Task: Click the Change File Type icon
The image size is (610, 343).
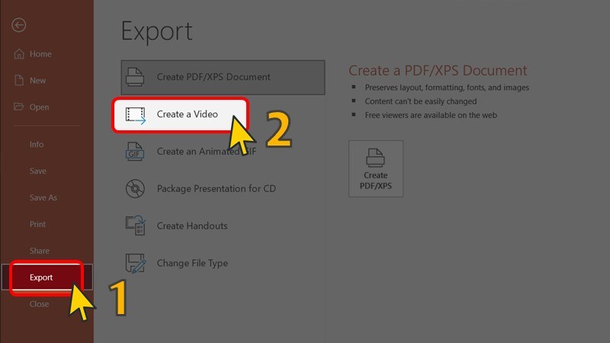Action: pos(135,263)
